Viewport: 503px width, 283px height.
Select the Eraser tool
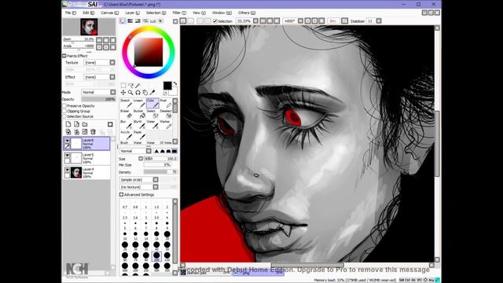coord(126,114)
